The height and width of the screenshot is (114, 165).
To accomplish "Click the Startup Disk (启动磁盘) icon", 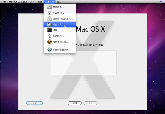I will [x=49, y=7].
